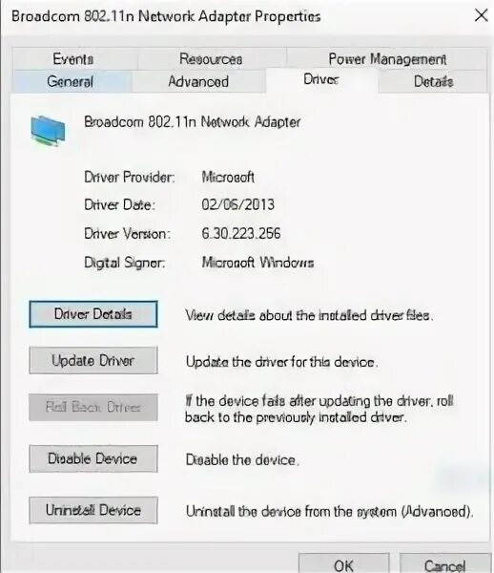494x573 pixels.
Task: Switch to the Details tab
Action: coord(433,81)
